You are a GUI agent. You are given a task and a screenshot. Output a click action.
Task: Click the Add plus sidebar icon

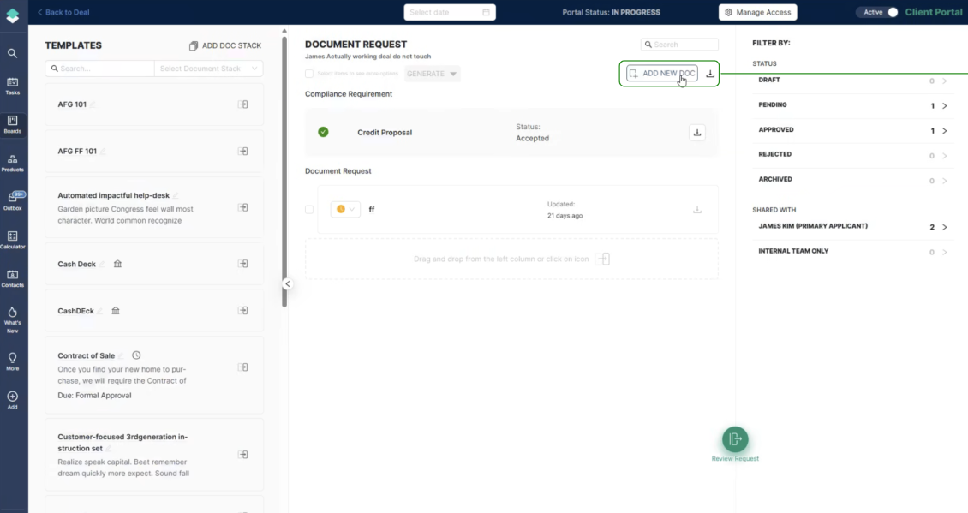click(x=12, y=400)
